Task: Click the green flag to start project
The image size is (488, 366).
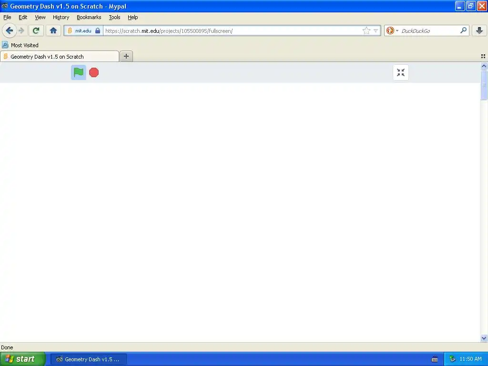Action: 79,72
